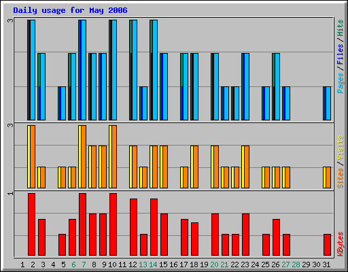The height and width of the screenshot is (272, 348).
Task: Select day label 17 on the x-axis
Action: pyautogui.click(x=184, y=265)
